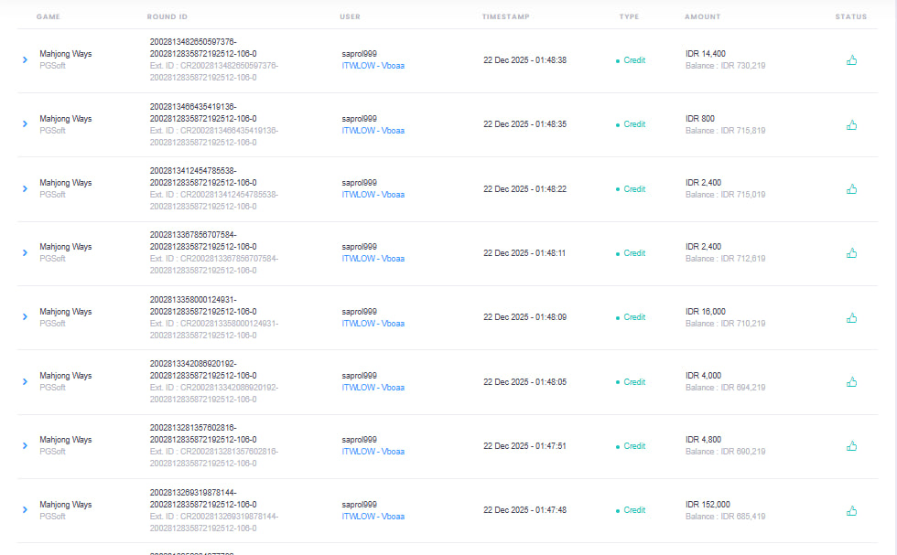The image size is (897, 555).
Task: Click Balance : IDR 715,819
Action: pyautogui.click(x=725, y=131)
